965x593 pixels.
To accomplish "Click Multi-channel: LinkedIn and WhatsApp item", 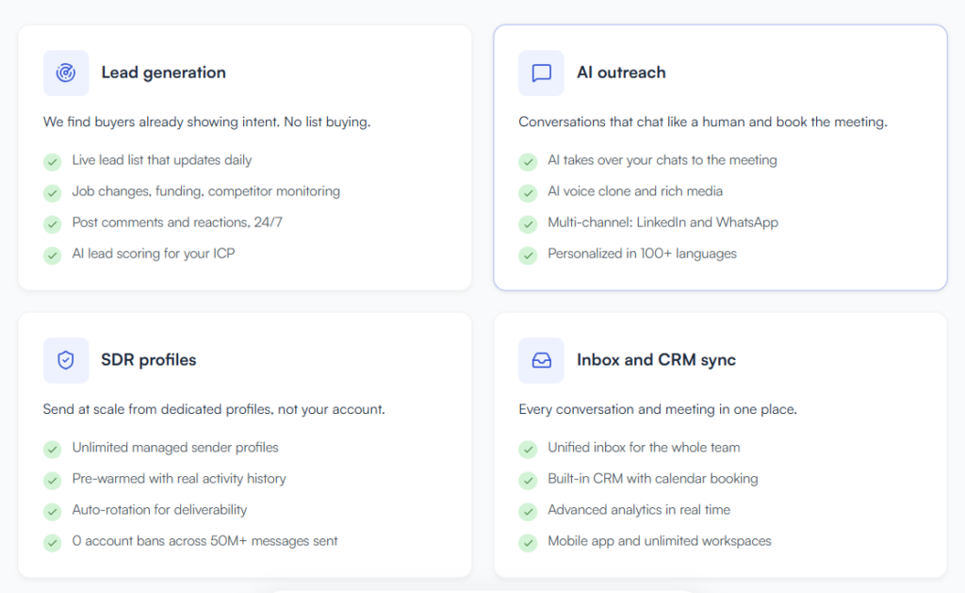I will [662, 222].
